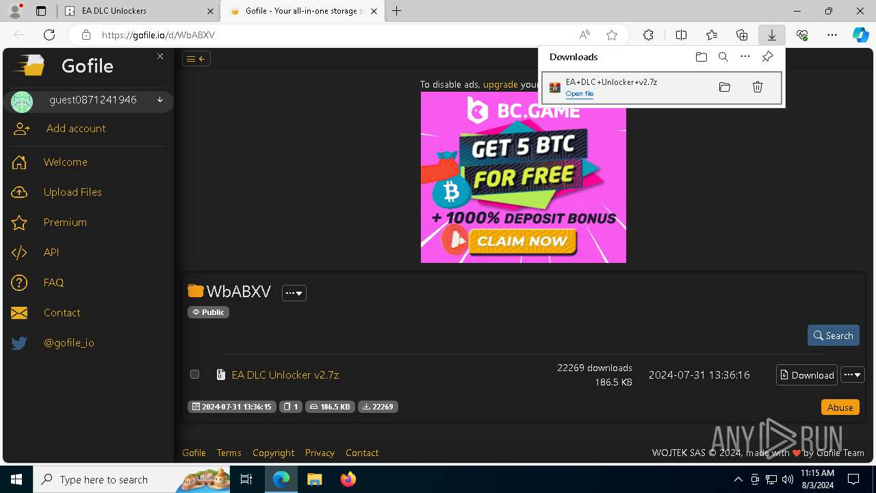Search downloads in Downloads panel
The image size is (876, 493).
coord(723,57)
